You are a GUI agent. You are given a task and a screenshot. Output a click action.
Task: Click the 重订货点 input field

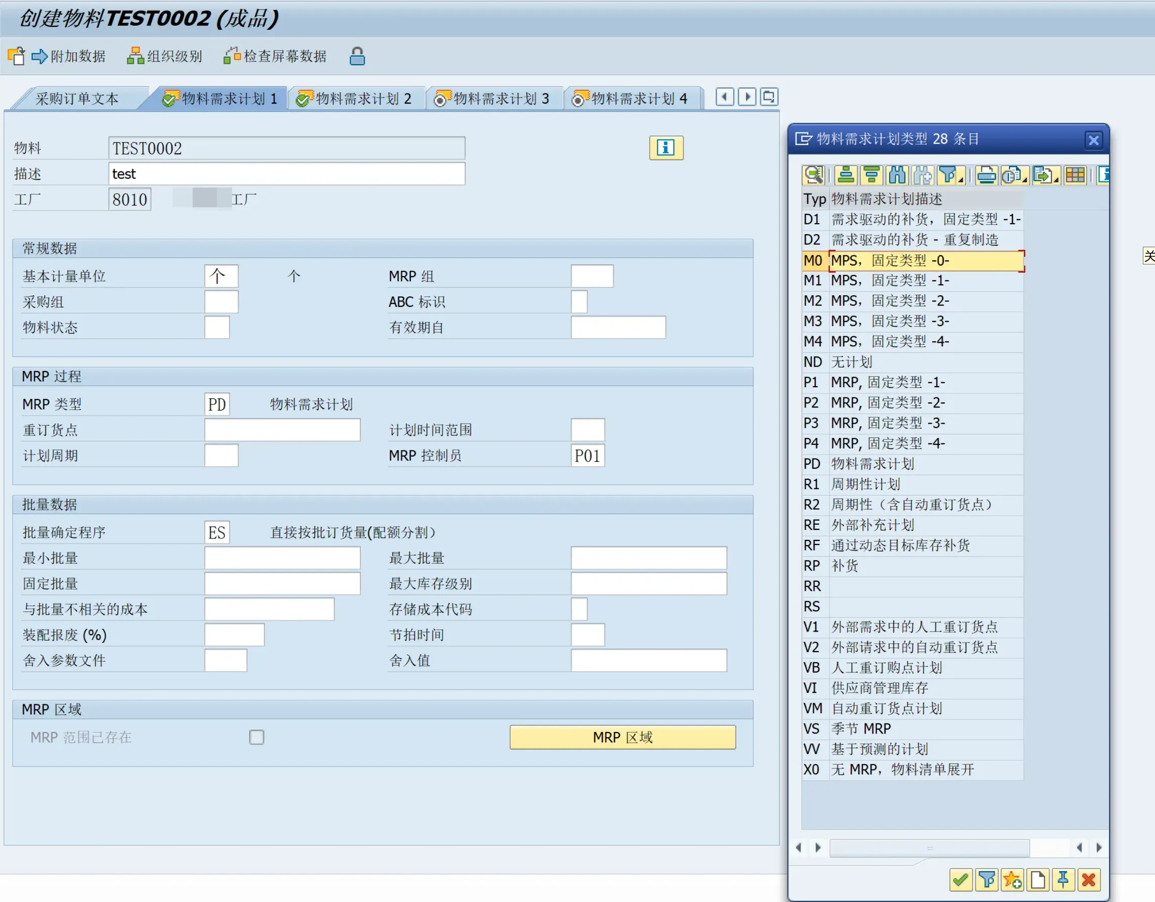[282, 430]
